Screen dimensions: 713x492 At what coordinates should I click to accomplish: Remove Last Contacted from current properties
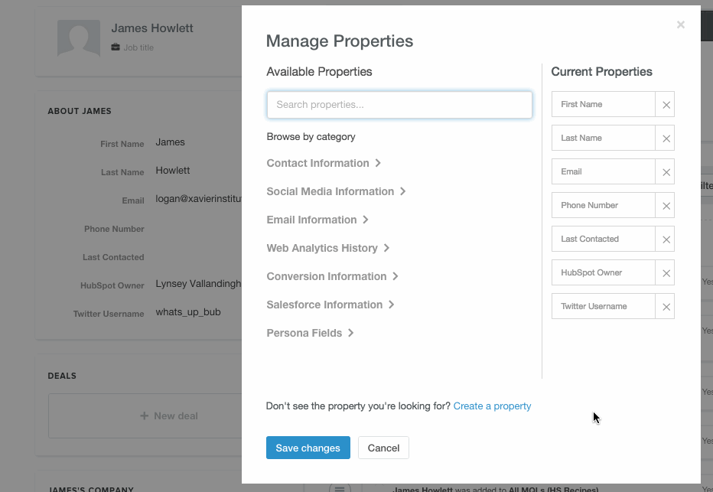point(666,239)
